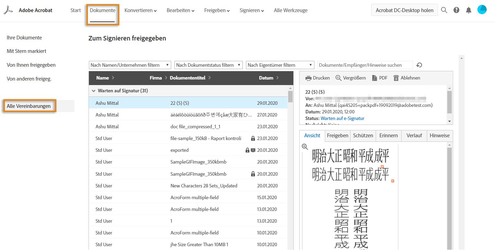The width and height of the screenshot is (495, 250).
Task: Open Konvertieren menu
Action: click(140, 10)
